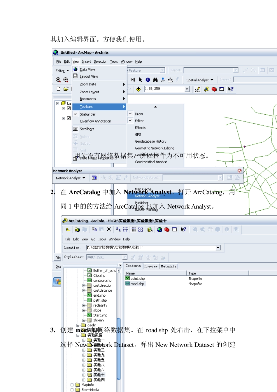Close the Network Analyst floating toolbar

239,171
